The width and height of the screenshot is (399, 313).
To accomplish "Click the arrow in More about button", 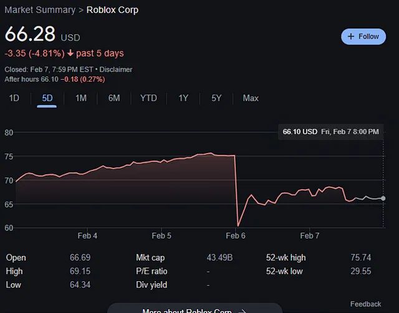I will coord(243,311).
